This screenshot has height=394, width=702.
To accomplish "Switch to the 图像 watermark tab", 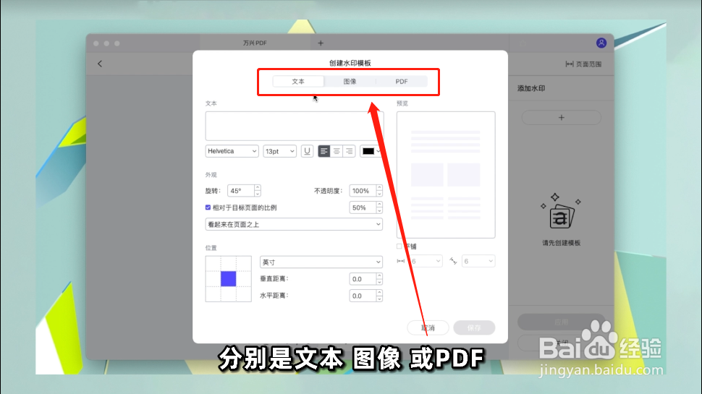I will point(350,82).
